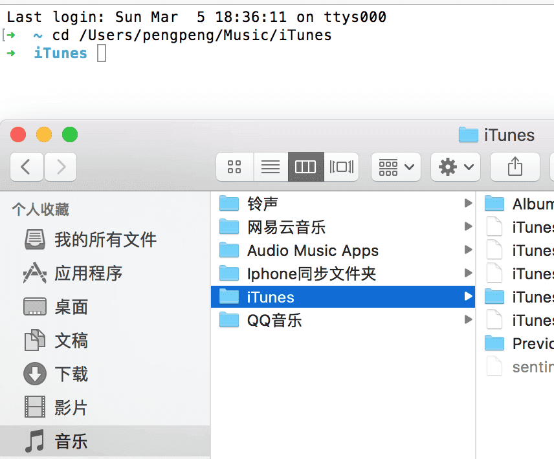Go forward in Finder history
The height and width of the screenshot is (459, 554).
coord(60,167)
